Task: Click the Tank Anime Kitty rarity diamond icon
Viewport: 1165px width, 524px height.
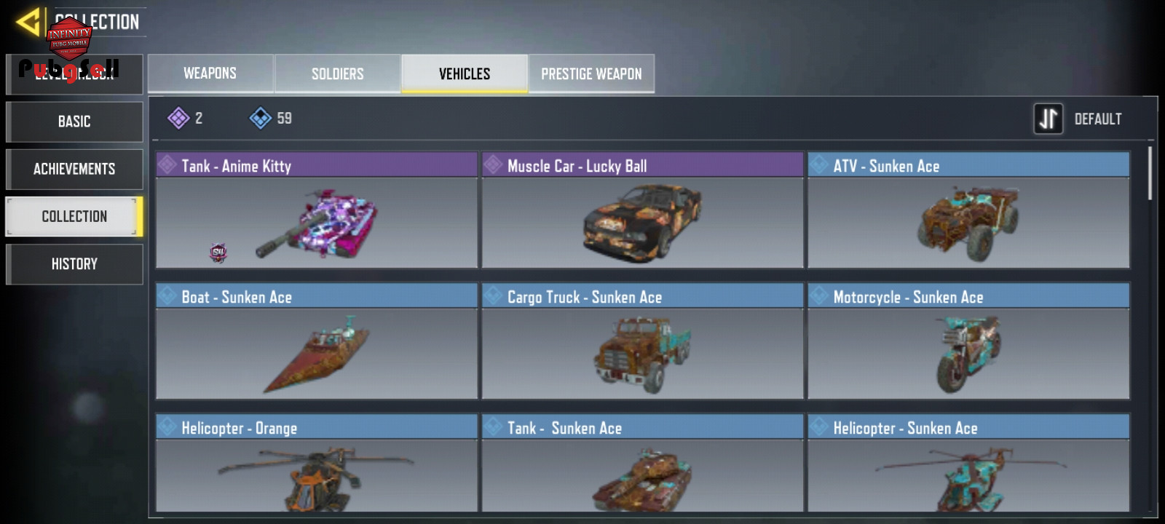Action: (167, 164)
